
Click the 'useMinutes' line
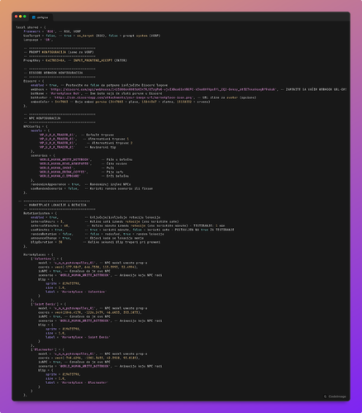click(132, 230)
